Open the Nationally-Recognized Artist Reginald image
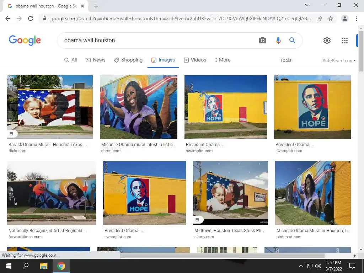The width and height of the screenshot is (364, 273). pyautogui.click(x=52, y=193)
